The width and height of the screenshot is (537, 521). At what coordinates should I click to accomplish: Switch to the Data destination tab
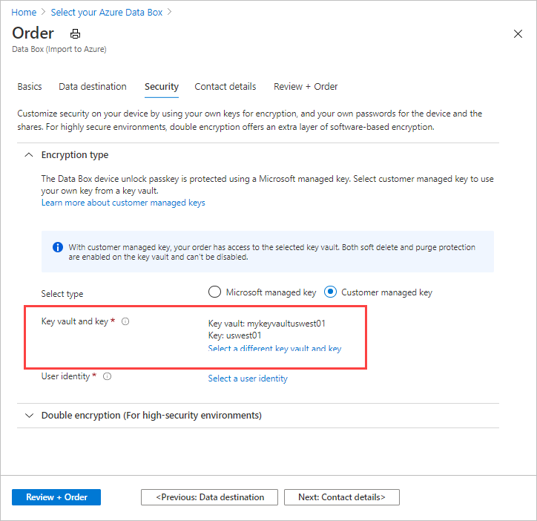click(93, 86)
